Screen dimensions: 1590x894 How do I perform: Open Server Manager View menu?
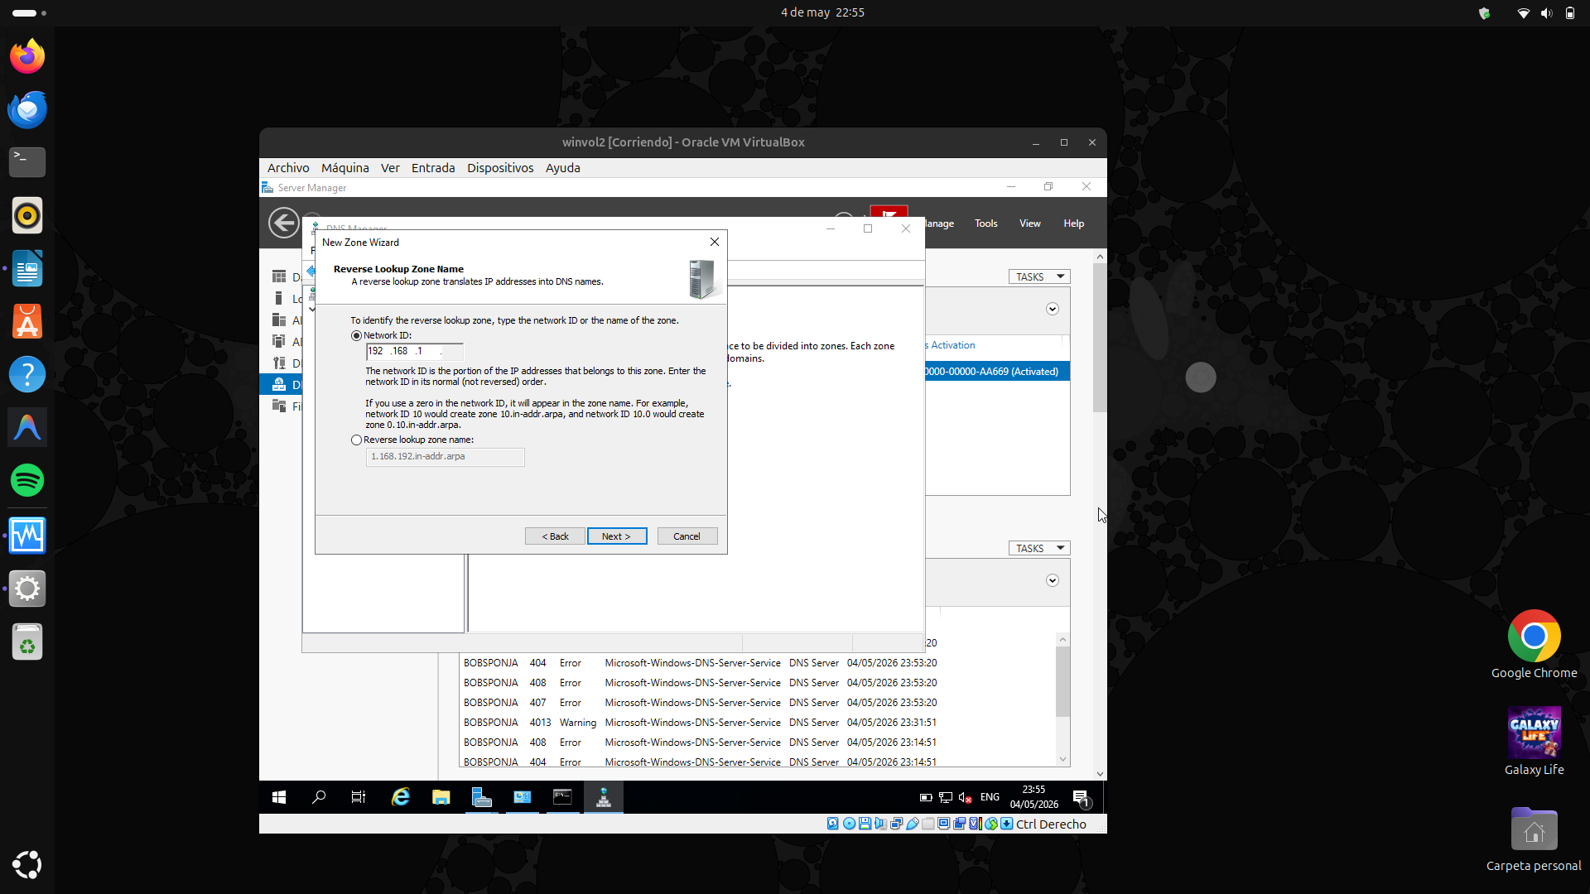click(x=1030, y=223)
